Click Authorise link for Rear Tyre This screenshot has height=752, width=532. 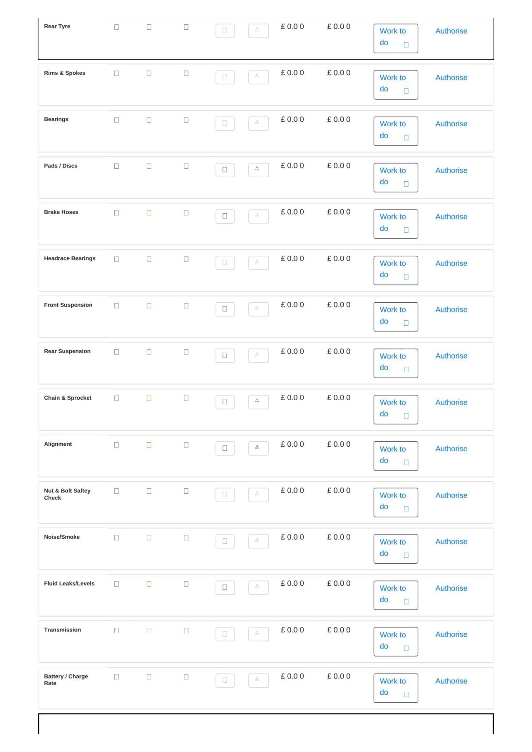[x=451, y=31]
